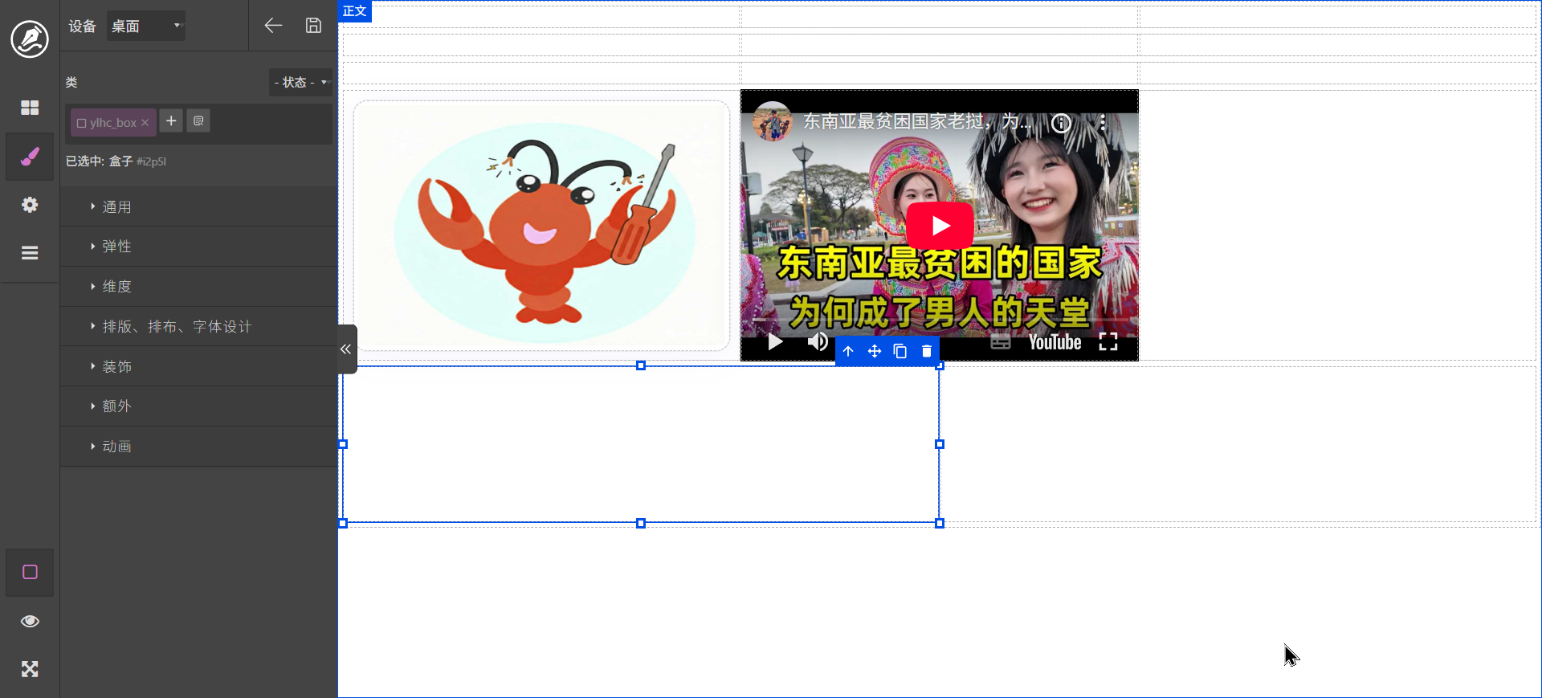Open the layers list icon
This screenshot has height=698, width=1542.
coord(30,253)
